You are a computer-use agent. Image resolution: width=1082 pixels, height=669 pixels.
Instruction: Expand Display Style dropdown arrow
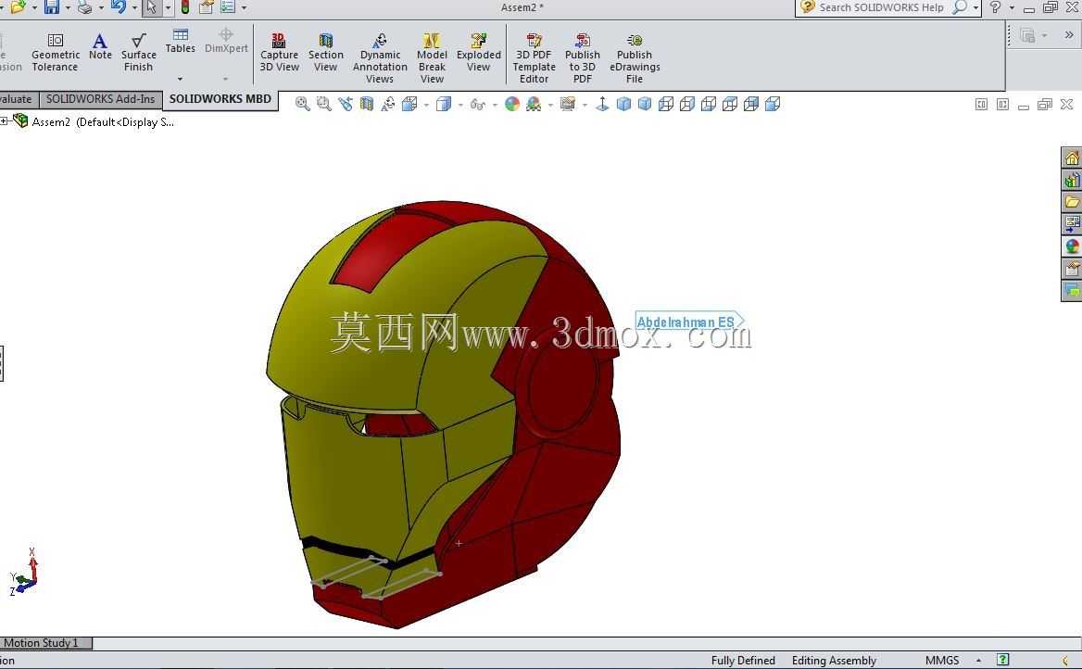[x=460, y=105]
